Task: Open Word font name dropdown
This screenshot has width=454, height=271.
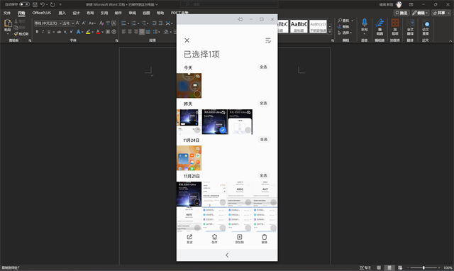Action: [x=60, y=23]
